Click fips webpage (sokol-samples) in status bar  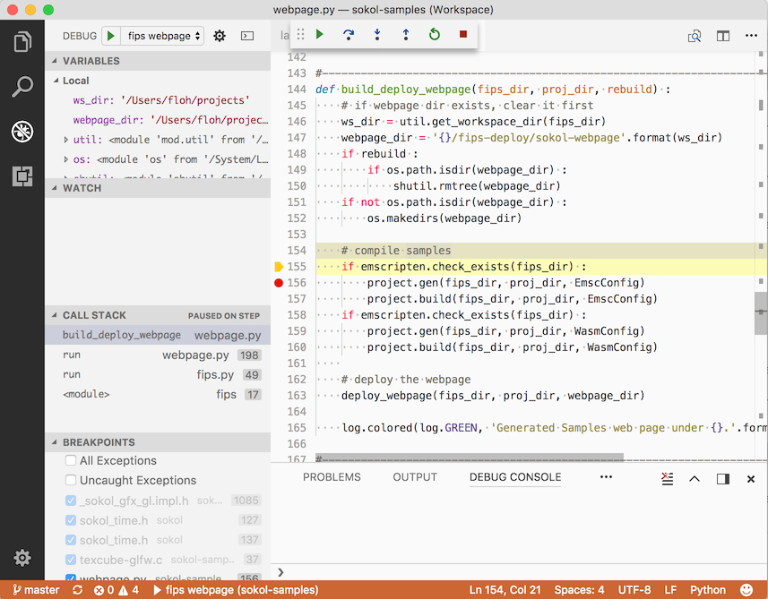pos(236,590)
